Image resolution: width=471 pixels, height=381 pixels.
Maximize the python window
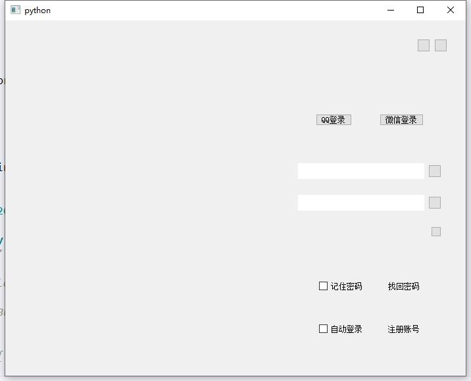coord(420,10)
